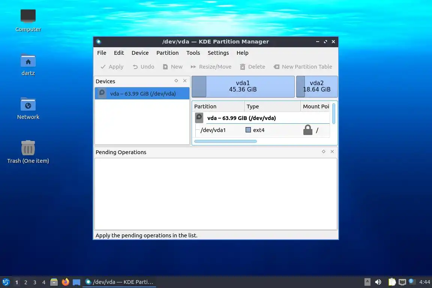Open the Partition menu
432x288 pixels.
pos(168,52)
